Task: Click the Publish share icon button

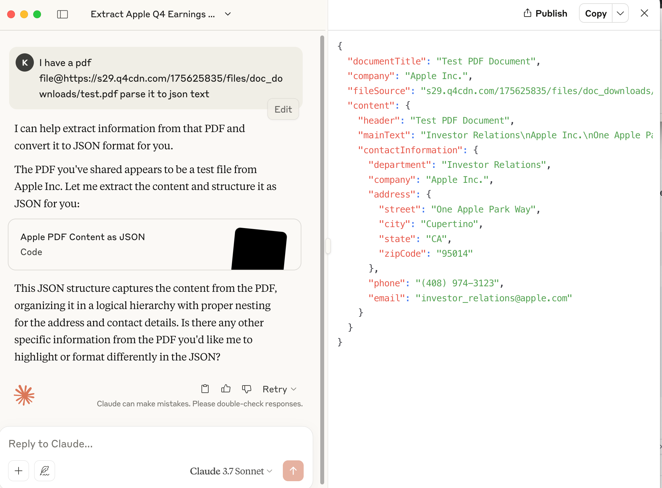Action: tap(545, 13)
